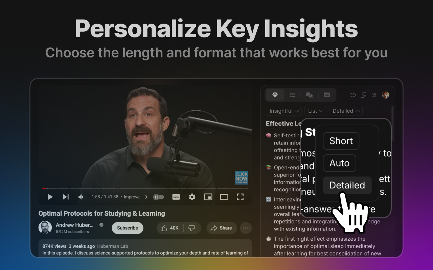
Task: Click the copy summary icon
Action: click(363, 95)
